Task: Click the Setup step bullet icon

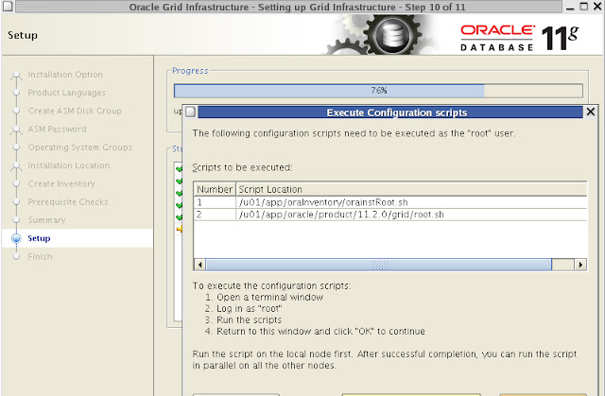Action: [16, 239]
